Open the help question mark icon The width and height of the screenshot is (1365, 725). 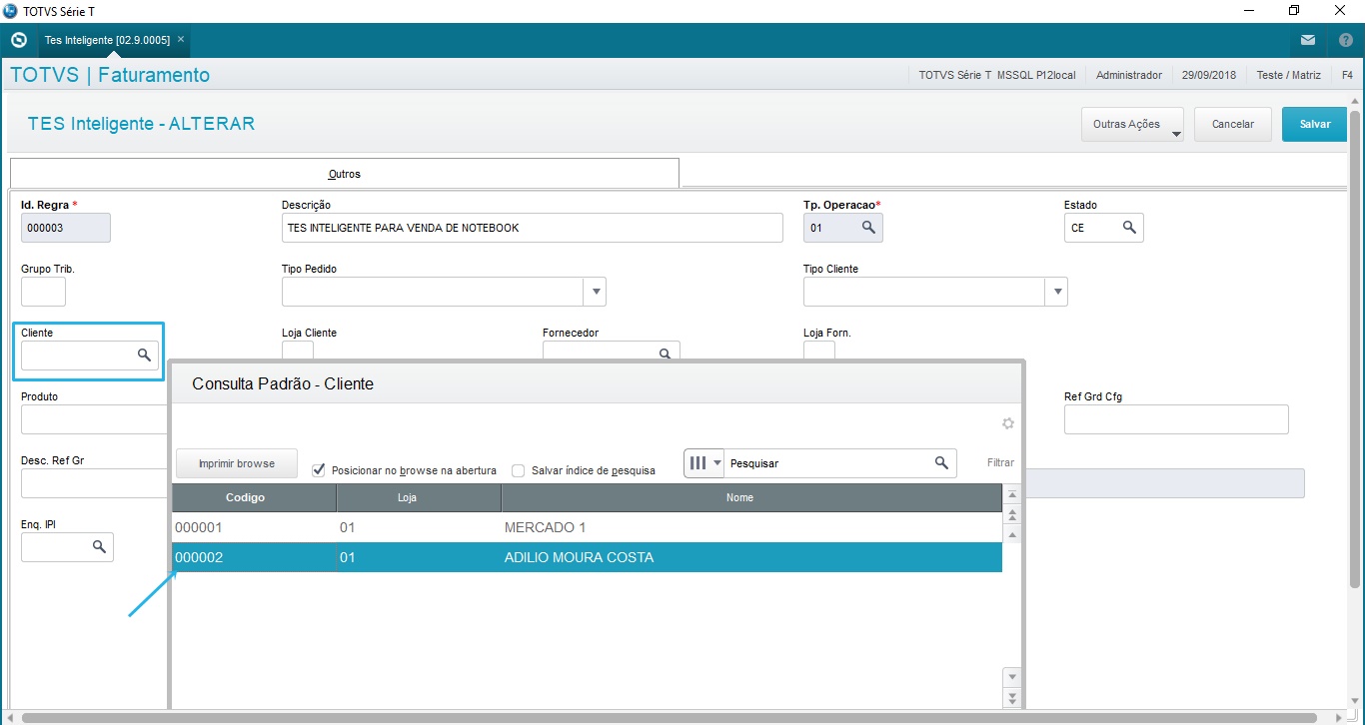[1346, 41]
